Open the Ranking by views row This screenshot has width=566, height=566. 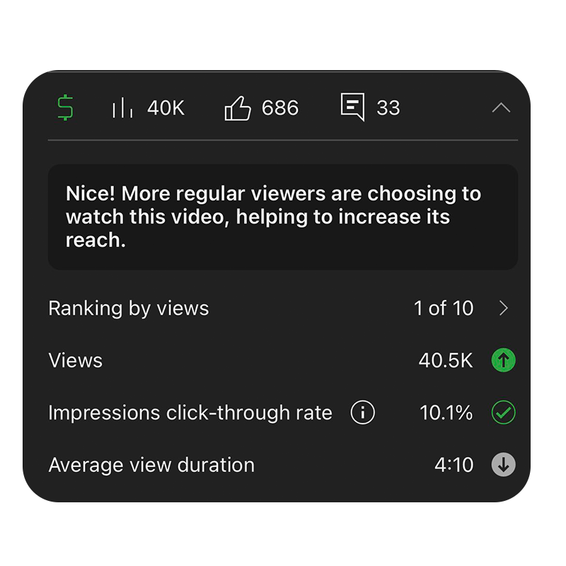(x=282, y=308)
